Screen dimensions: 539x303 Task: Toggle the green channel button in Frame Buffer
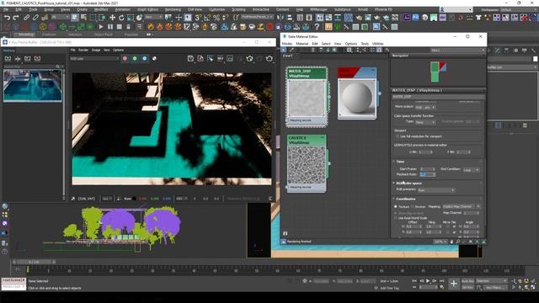click(135, 59)
